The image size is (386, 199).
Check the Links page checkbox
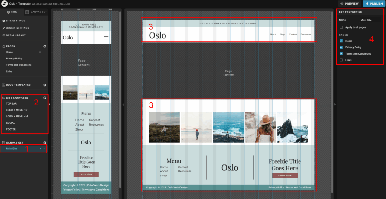[x=341, y=60]
